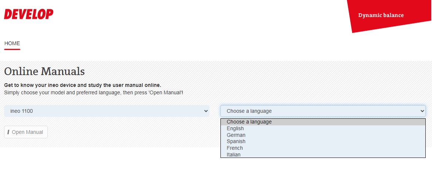The width and height of the screenshot is (432, 169).
Task: Select Spanish as the manual language
Action: pos(236,141)
